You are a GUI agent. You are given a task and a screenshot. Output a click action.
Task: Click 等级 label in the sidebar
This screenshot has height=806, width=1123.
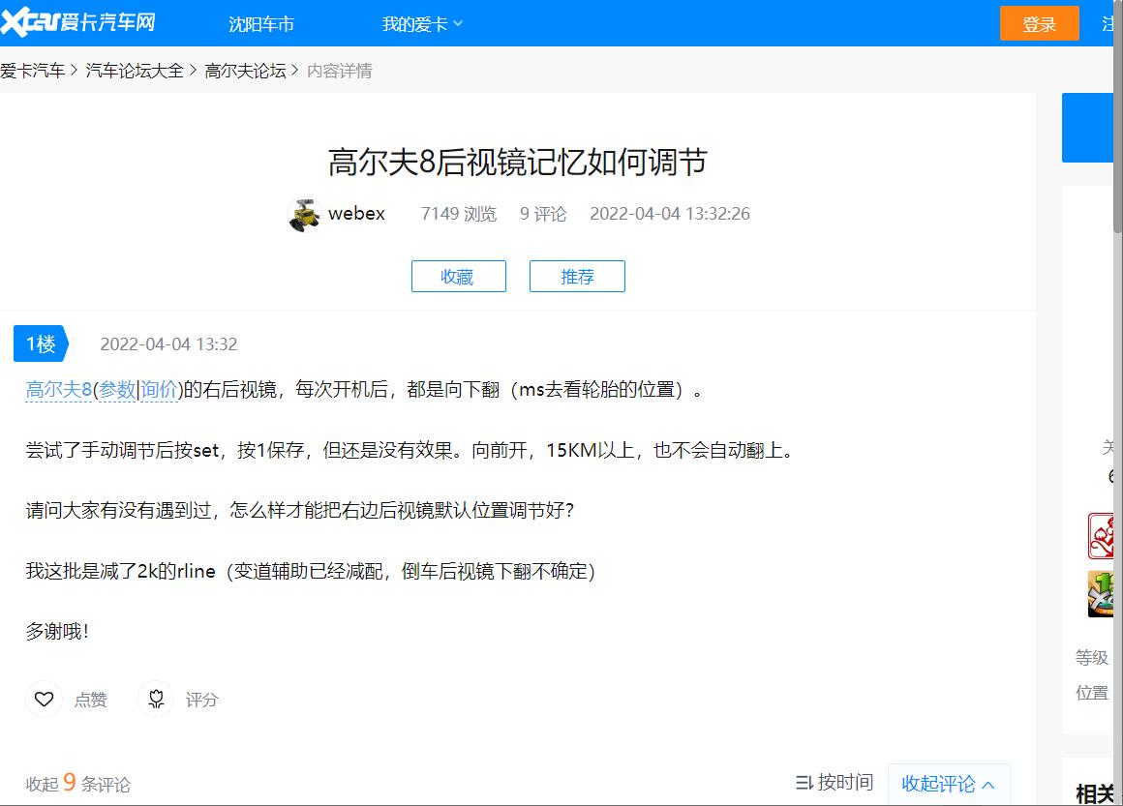[x=1091, y=657]
